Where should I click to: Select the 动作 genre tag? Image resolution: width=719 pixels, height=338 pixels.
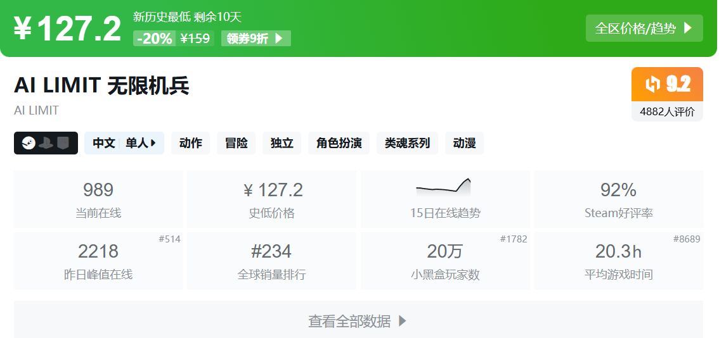[x=191, y=143]
